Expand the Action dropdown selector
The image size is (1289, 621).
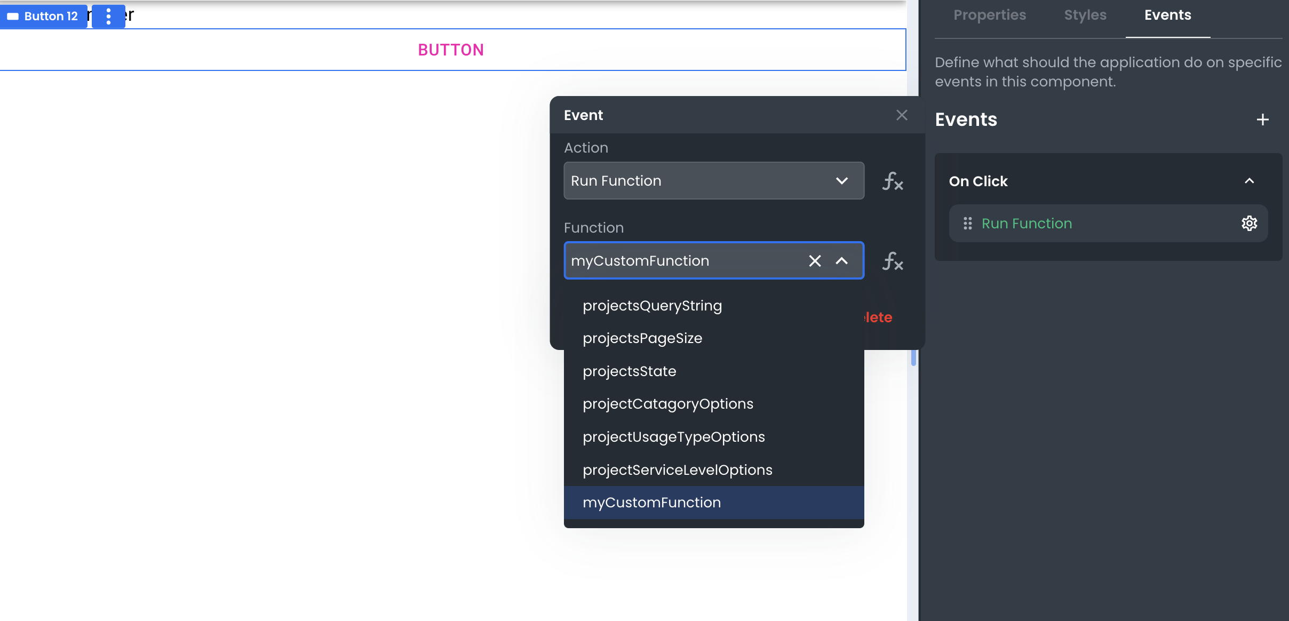[x=713, y=180]
